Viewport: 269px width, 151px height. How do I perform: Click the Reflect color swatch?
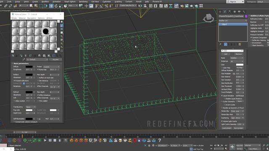tap(29, 75)
